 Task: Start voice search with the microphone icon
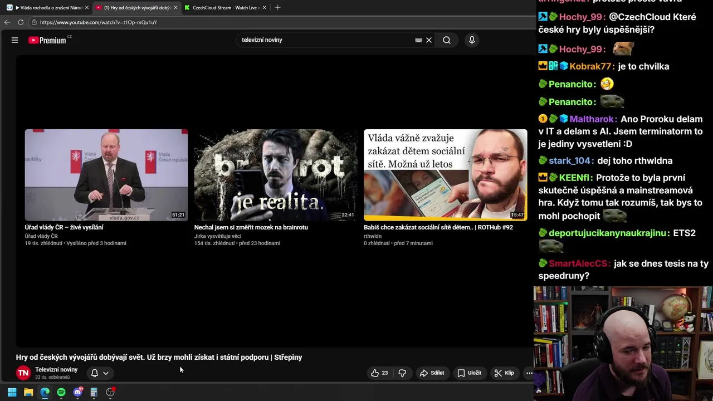pyautogui.click(x=472, y=40)
